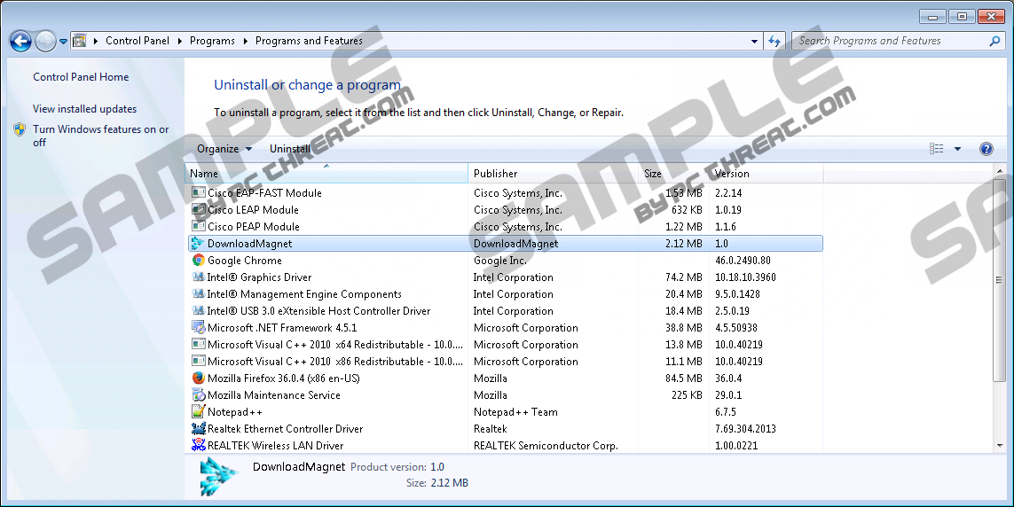Expand arrow after Control Panel breadcrumb
This screenshot has height=507, width=1014.
(180, 41)
